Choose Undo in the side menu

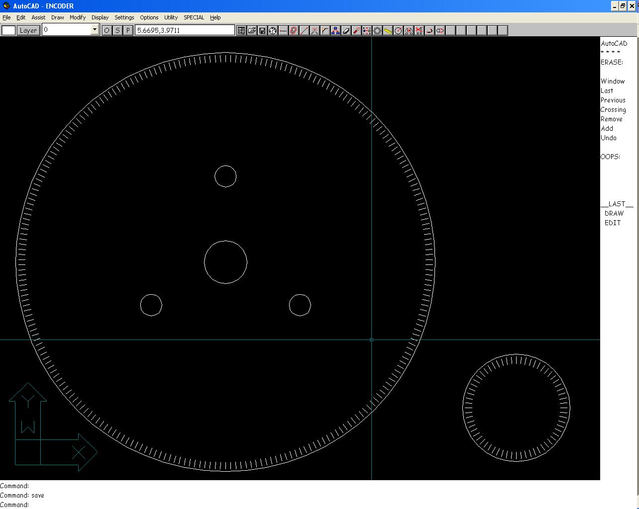pos(609,138)
